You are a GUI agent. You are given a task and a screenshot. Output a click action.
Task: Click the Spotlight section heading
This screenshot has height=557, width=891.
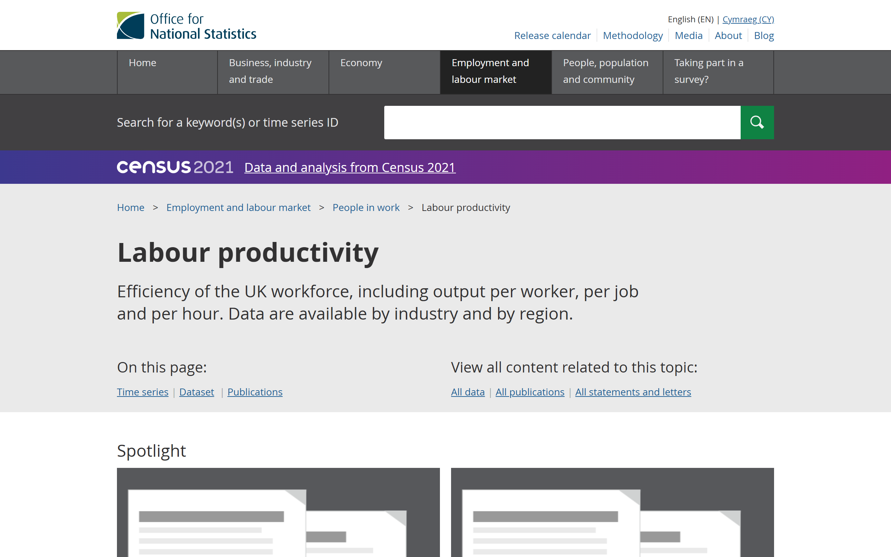click(151, 451)
